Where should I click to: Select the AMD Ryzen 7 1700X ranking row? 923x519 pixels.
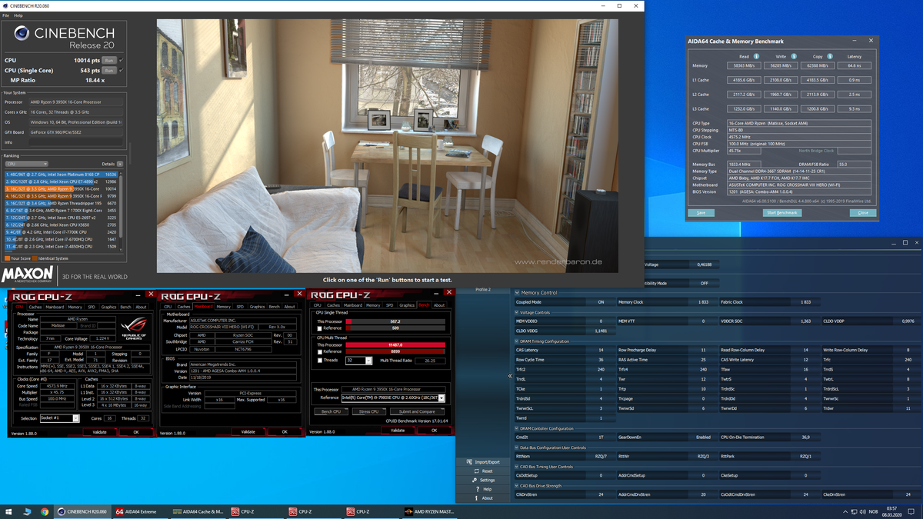click(x=61, y=210)
